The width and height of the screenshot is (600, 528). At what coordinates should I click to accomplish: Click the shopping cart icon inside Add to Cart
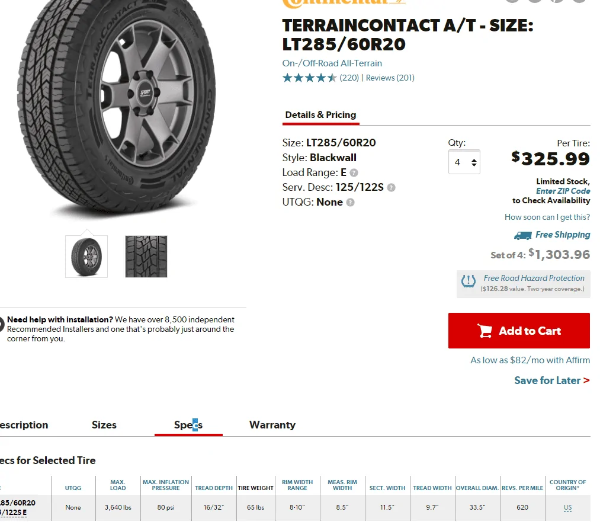[487, 331]
